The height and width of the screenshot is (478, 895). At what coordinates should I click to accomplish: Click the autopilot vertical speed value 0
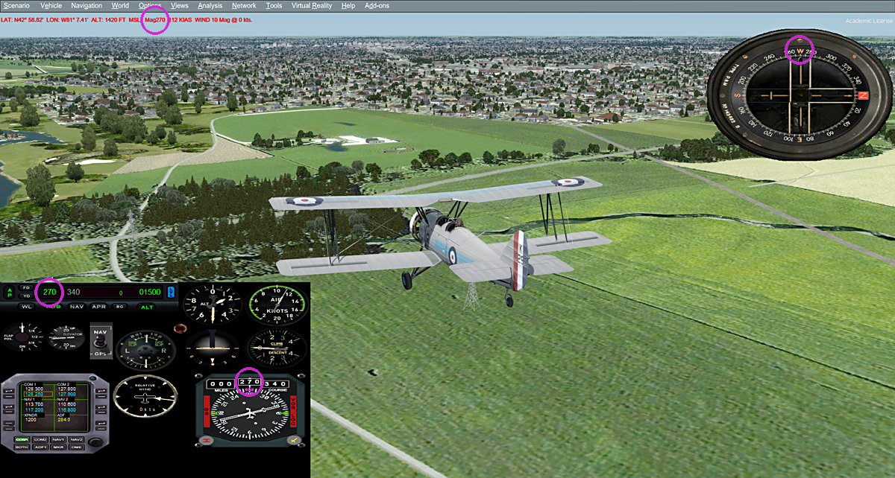pos(121,293)
